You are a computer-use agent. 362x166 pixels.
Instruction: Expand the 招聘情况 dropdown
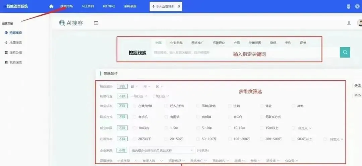pos(177,161)
